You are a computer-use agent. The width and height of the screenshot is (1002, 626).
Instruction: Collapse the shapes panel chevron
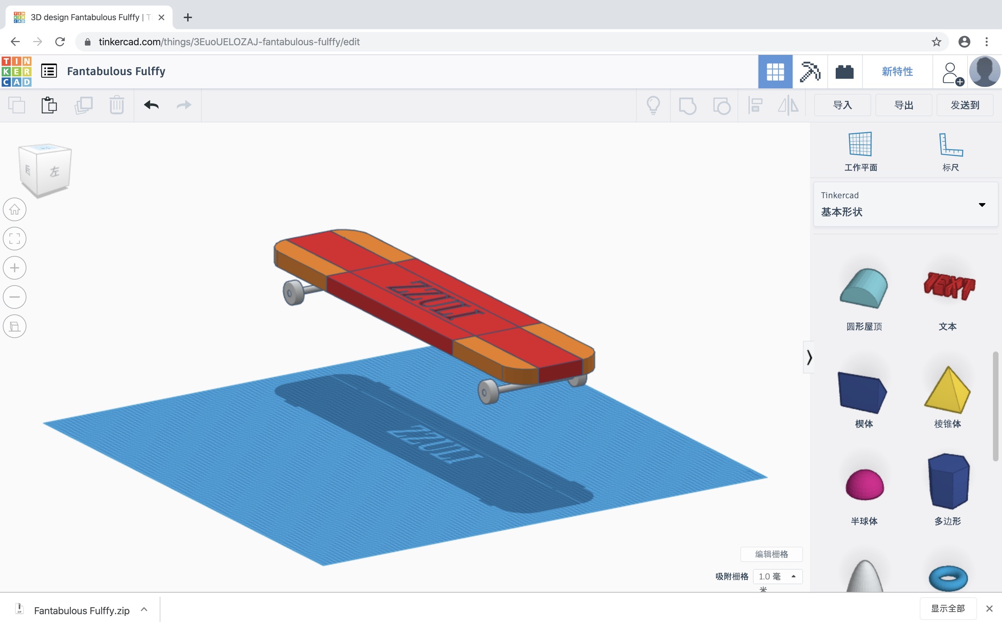pyautogui.click(x=809, y=357)
